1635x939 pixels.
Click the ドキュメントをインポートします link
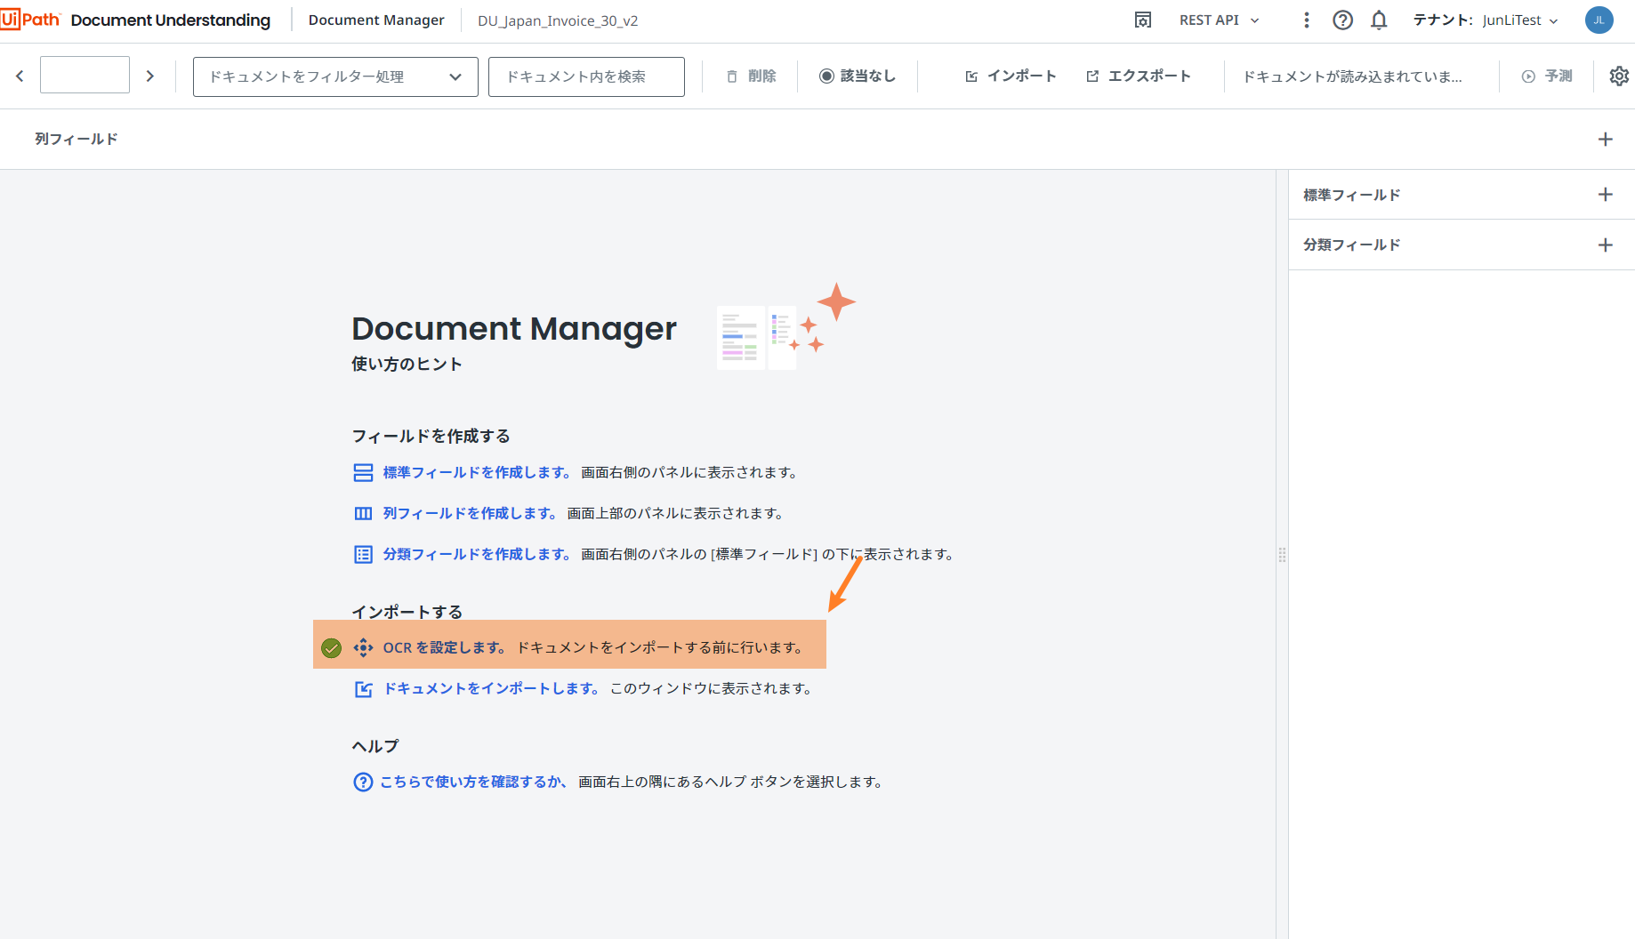490,687
